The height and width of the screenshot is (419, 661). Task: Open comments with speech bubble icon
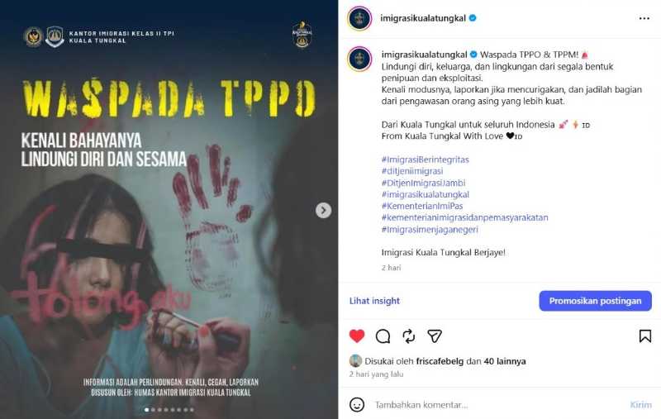pos(383,336)
